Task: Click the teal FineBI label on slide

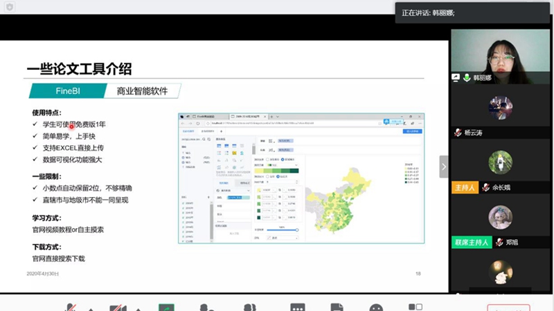Action: click(x=68, y=91)
